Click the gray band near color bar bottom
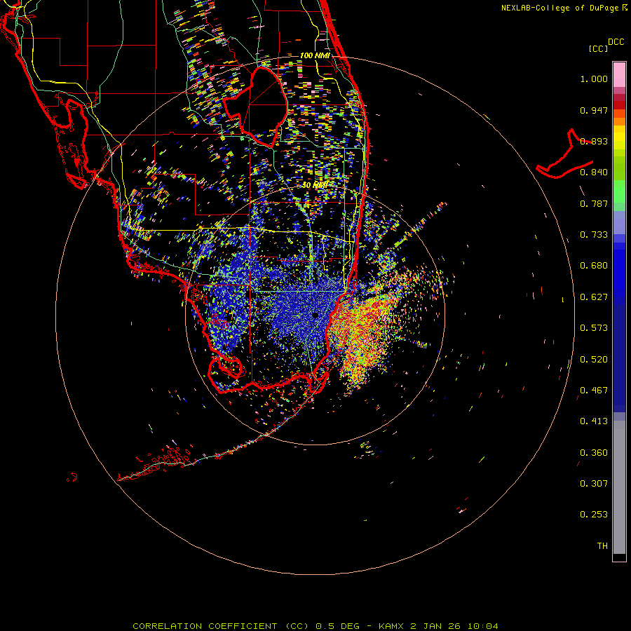 (x=619, y=487)
